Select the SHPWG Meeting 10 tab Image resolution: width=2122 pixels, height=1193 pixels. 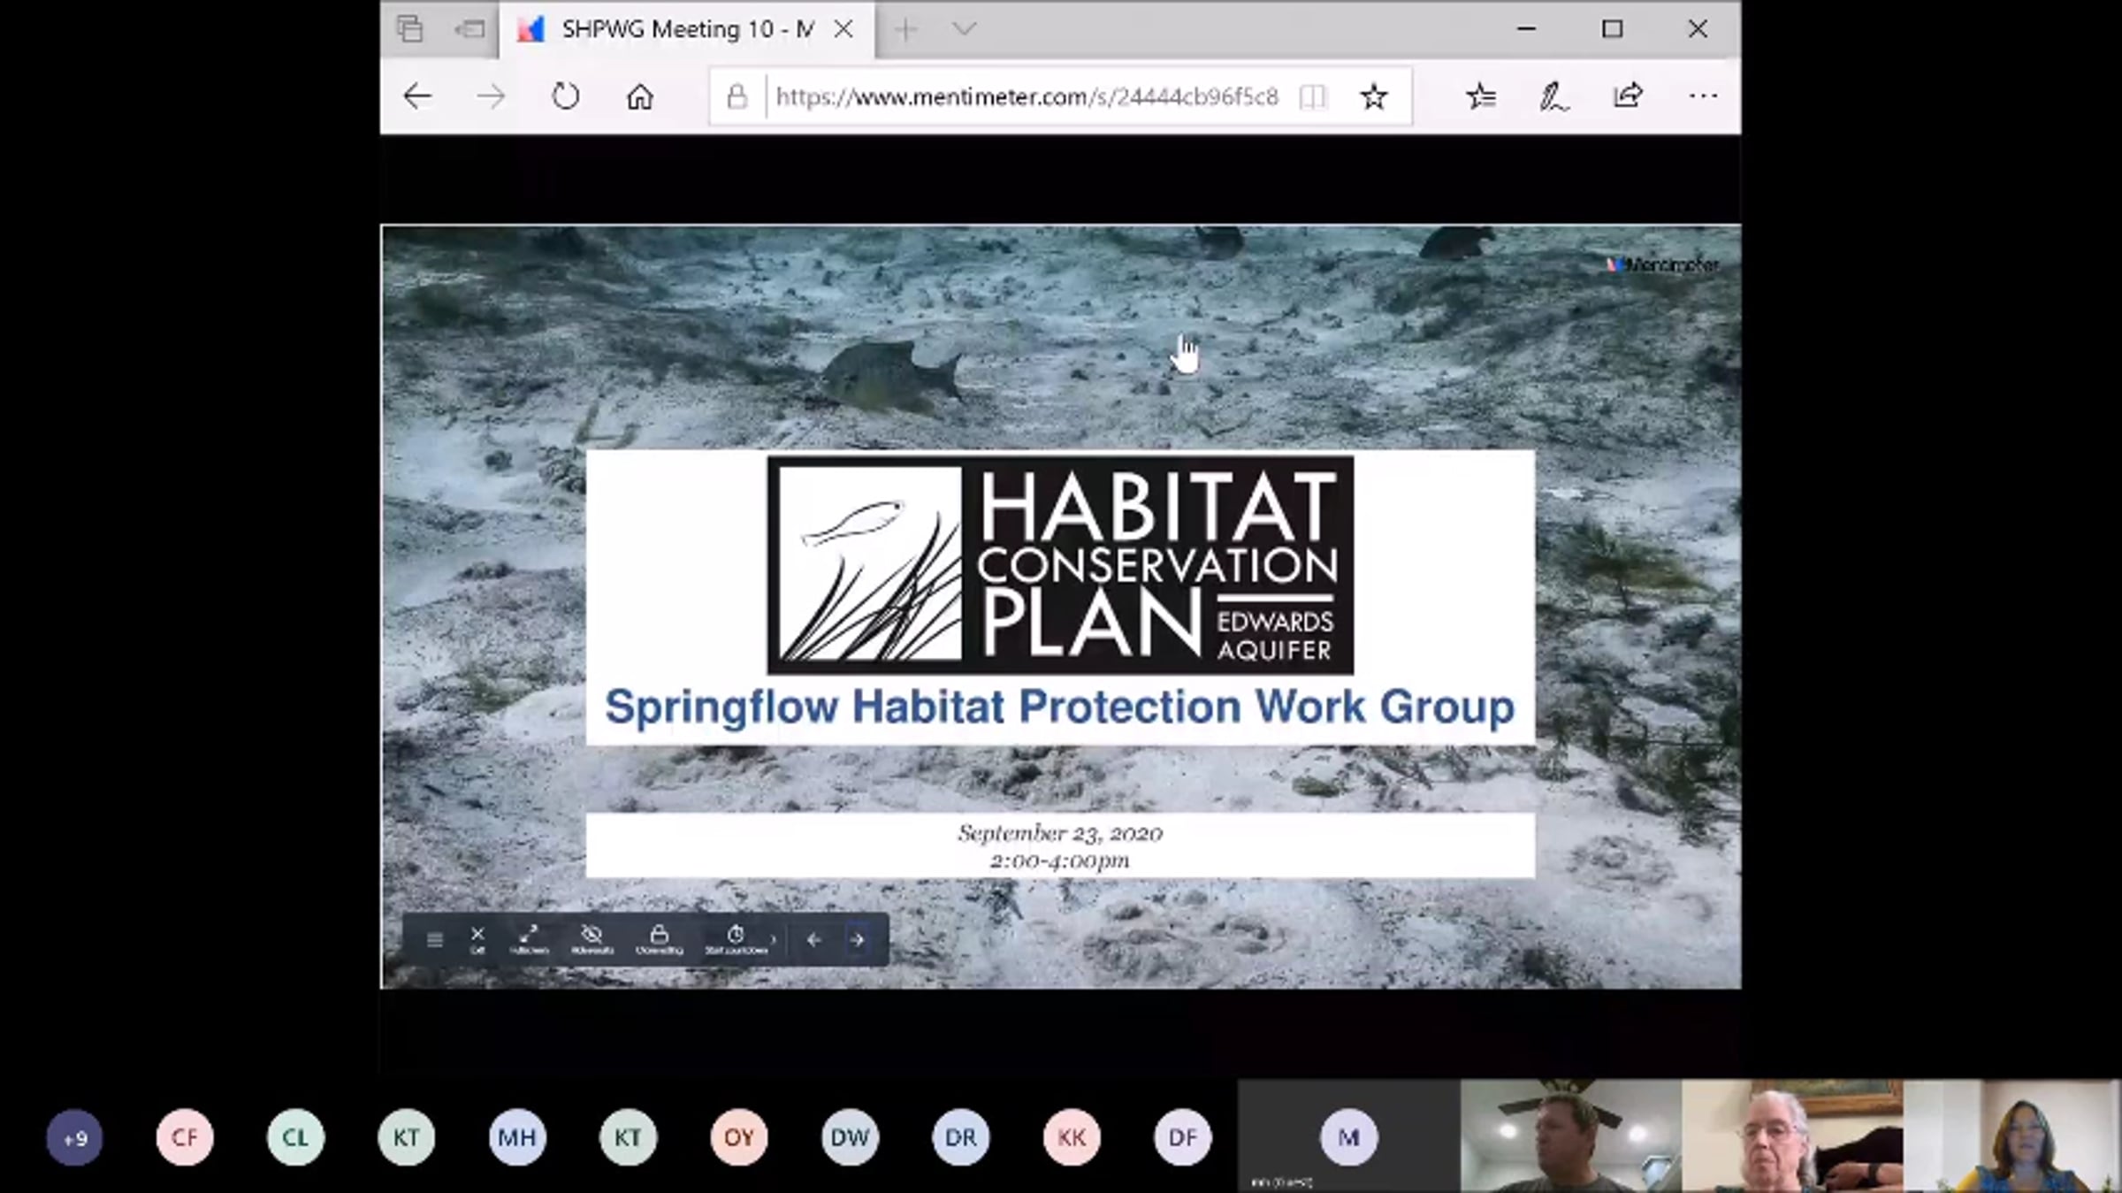point(687,30)
